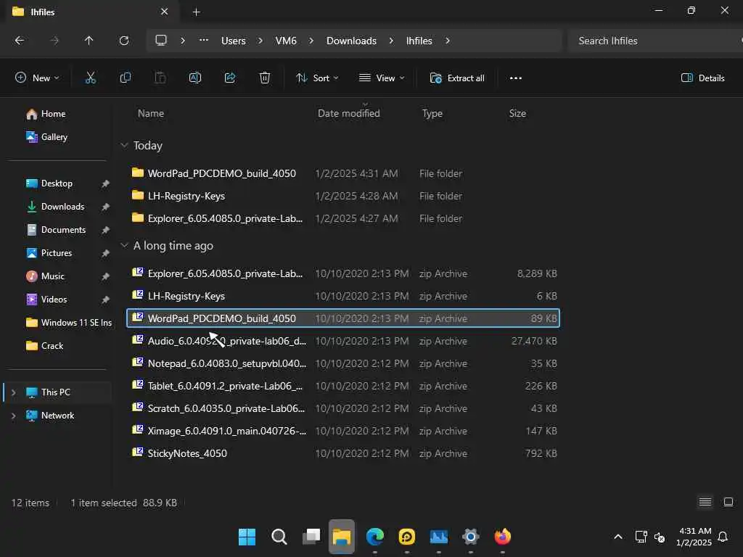Open the Windows Start menu
This screenshot has width=743, height=557.
tap(247, 537)
